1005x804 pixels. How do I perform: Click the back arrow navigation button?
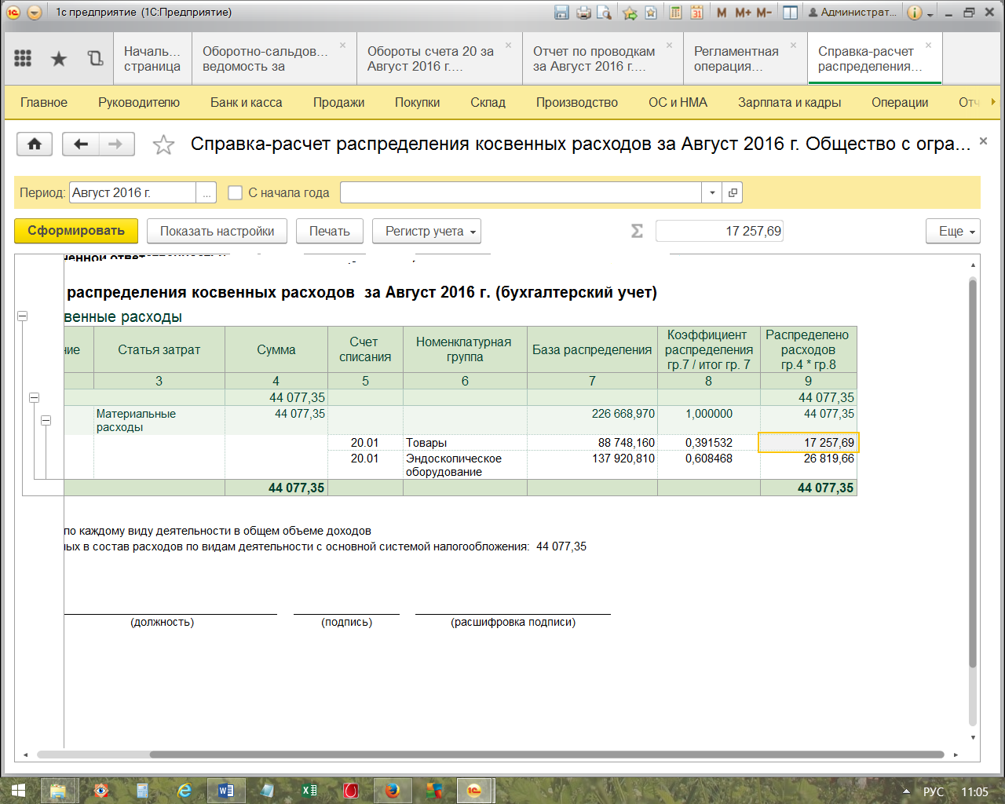click(80, 144)
